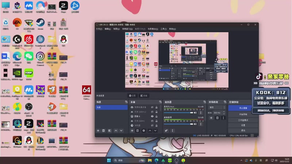Open scene filters icon in the 场景 panel toolbar
The image size is (292, 164).
(x=110, y=131)
